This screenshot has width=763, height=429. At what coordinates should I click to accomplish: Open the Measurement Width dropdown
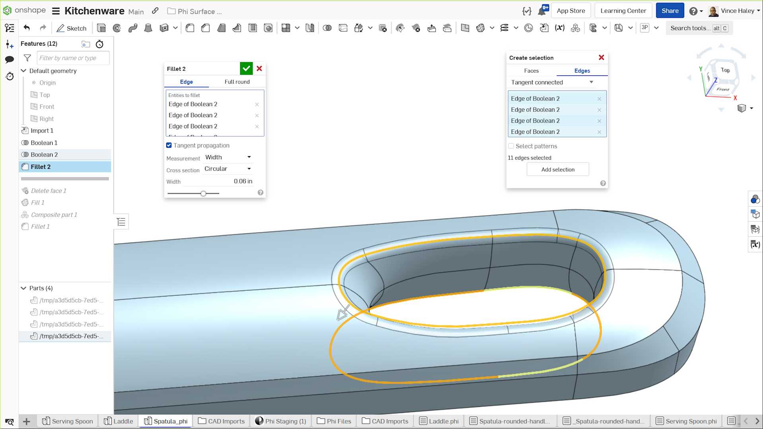tap(228, 157)
